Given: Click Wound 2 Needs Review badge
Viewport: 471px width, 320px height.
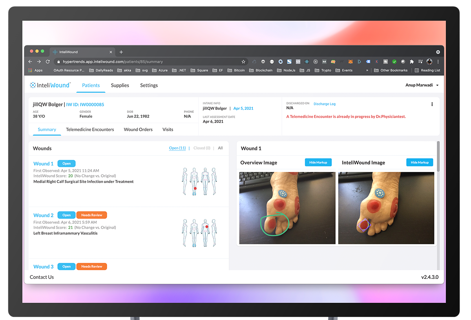Looking at the screenshot, I should pyautogui.click(x=91, y=215).
